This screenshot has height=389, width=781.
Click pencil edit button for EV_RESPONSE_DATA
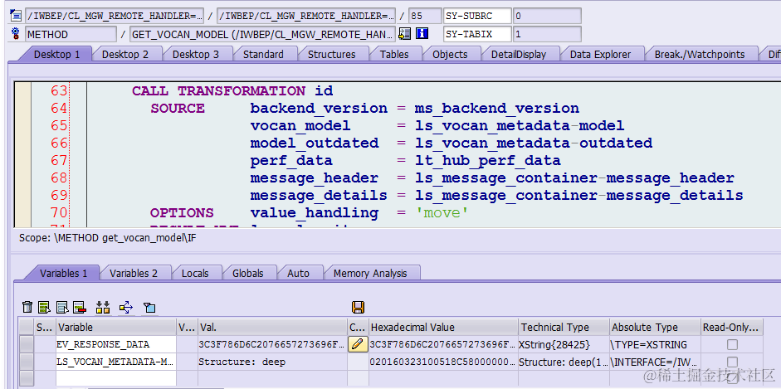(358, 344)
